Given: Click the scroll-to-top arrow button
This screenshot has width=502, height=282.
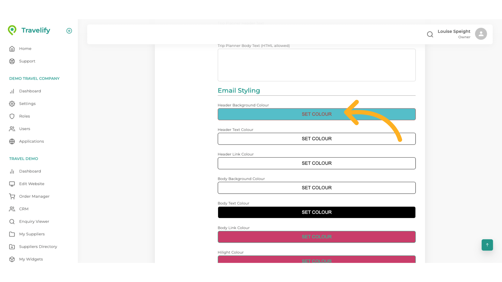Looking at the screenshot, I should click(487, 245).
